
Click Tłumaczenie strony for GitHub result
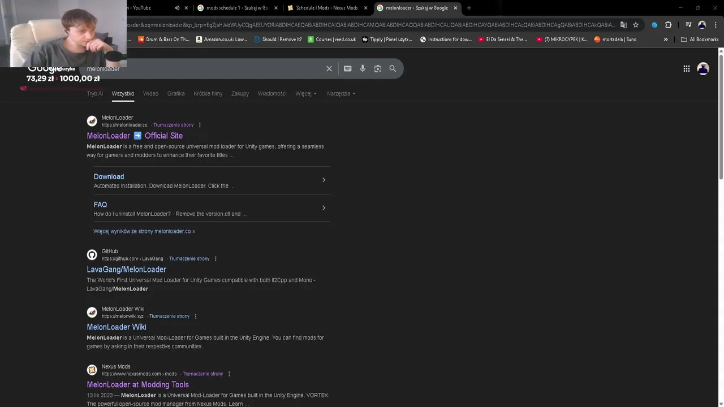189,259
